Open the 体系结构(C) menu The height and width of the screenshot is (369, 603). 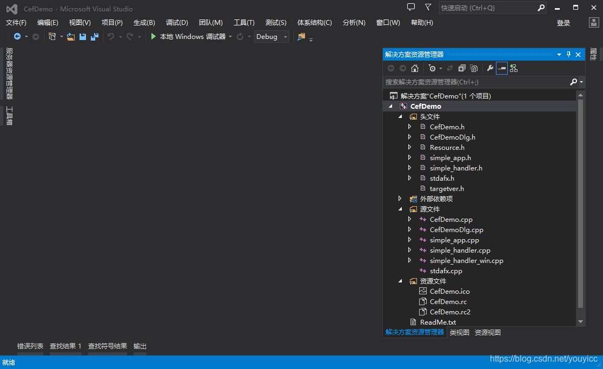pyautogui.click(x=315, y=23)
